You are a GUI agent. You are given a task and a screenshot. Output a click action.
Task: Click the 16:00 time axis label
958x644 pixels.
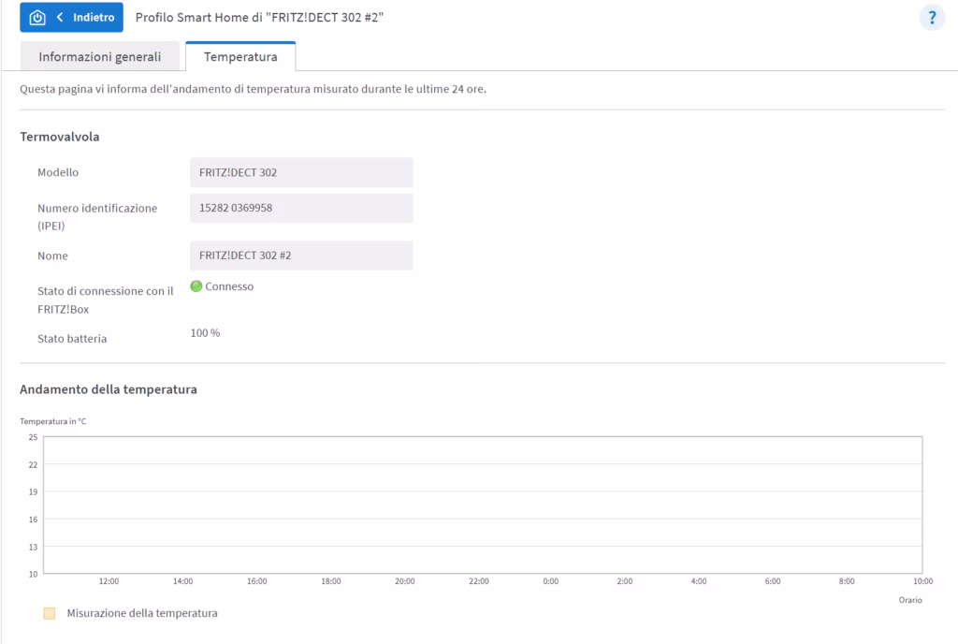(x=256, y=581)
